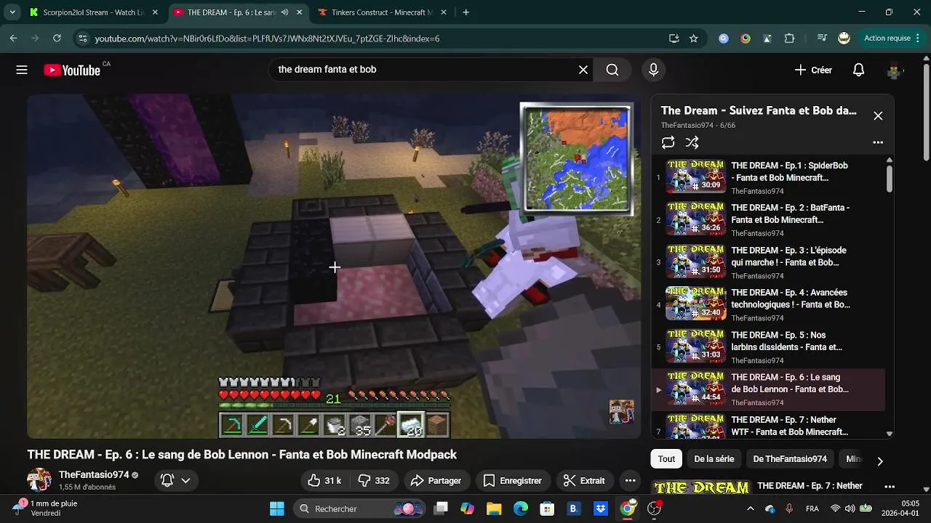Play Ep. 7 Nether WTF in playlist

(768, 425)
